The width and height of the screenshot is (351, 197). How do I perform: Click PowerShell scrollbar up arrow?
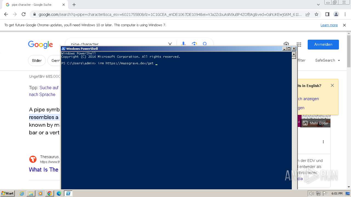click(x=294, y=54)
